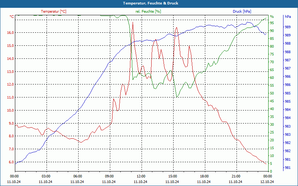
Task: Click the "30" humidity axis value
Action: tap(272, 125)
